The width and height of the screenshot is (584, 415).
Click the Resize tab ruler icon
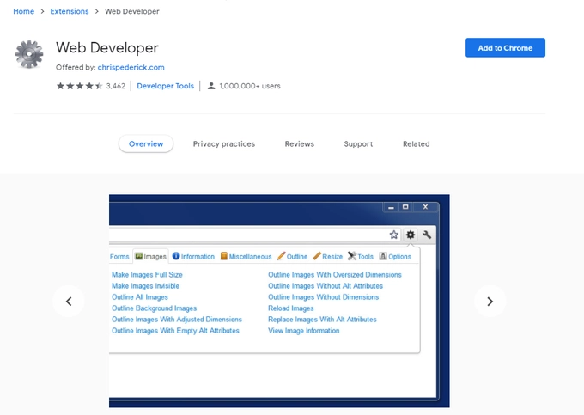pyautogui.click(x=317, y=256)
